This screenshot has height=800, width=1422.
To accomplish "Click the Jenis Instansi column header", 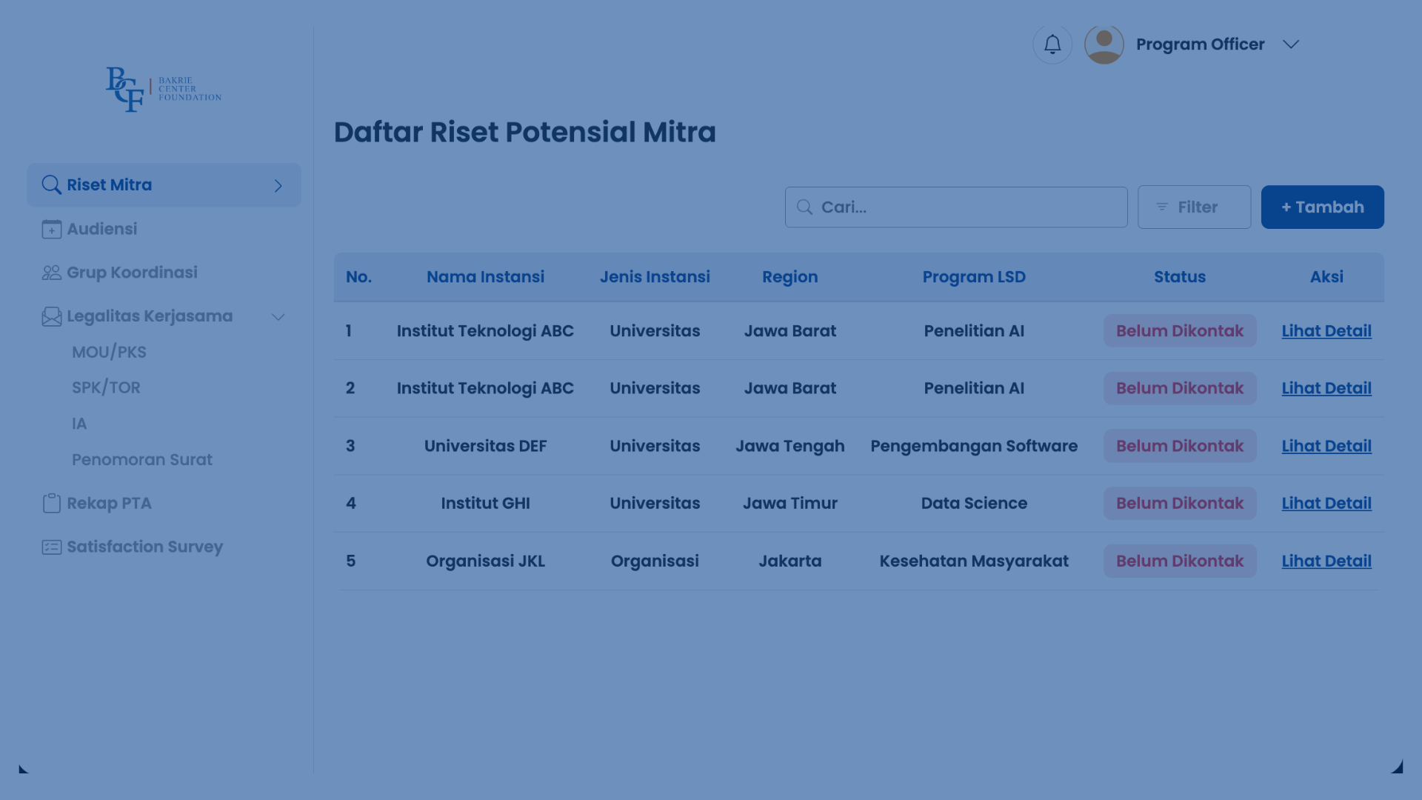I will click(x=655, y=276).
